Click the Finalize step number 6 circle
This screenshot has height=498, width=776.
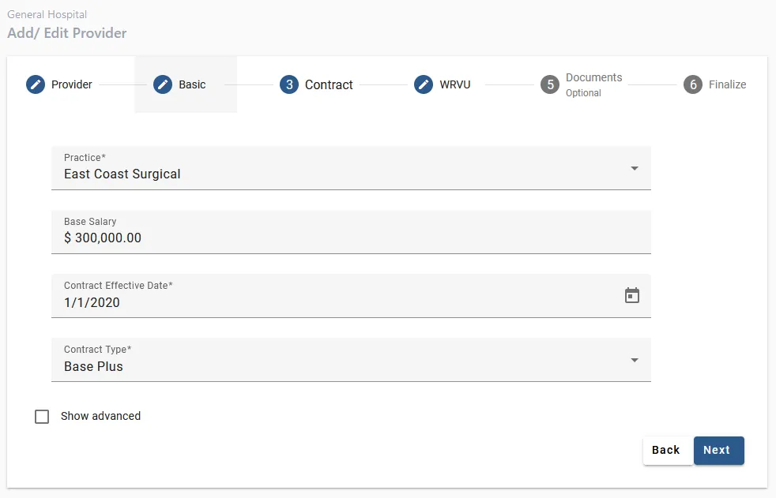tap(693, 84)
